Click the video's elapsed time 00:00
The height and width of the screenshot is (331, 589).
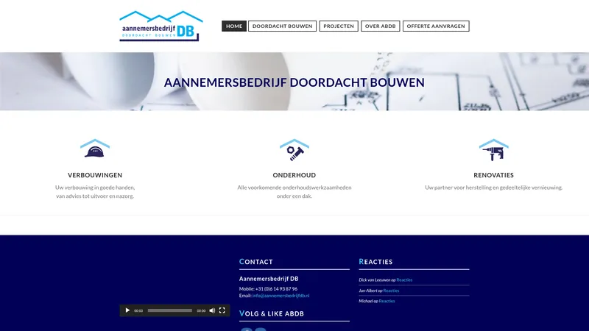(138, 310)
